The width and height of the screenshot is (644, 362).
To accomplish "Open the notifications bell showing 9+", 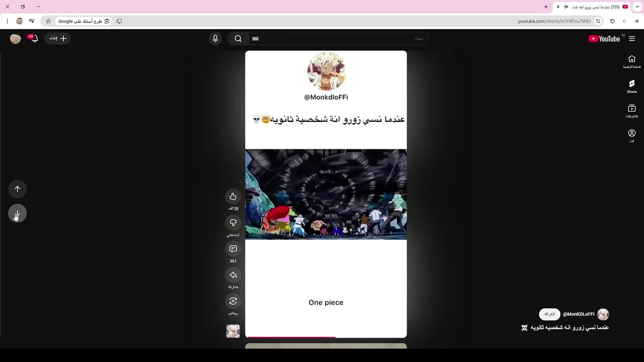I will (x=33, y=38).
